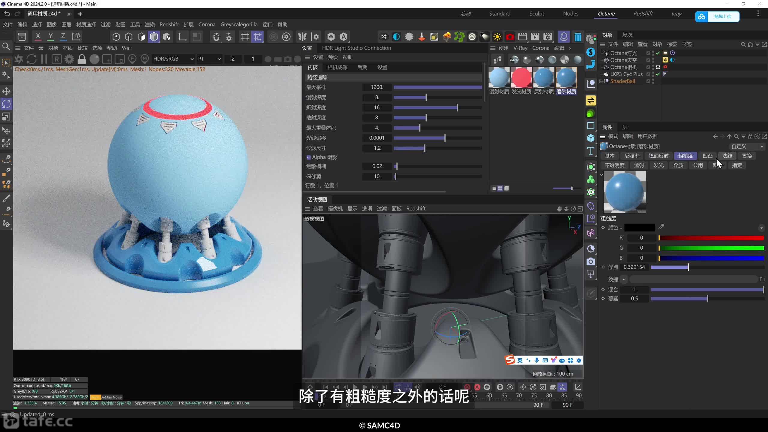Click the Octane daylight sun icon
Screen dimensions: 768x432
497,37
